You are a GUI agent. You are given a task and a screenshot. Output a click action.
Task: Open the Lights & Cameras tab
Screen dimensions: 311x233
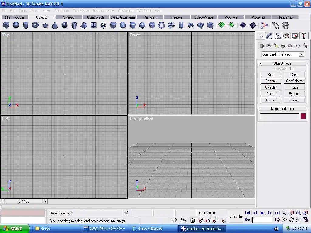click(123, 17)
